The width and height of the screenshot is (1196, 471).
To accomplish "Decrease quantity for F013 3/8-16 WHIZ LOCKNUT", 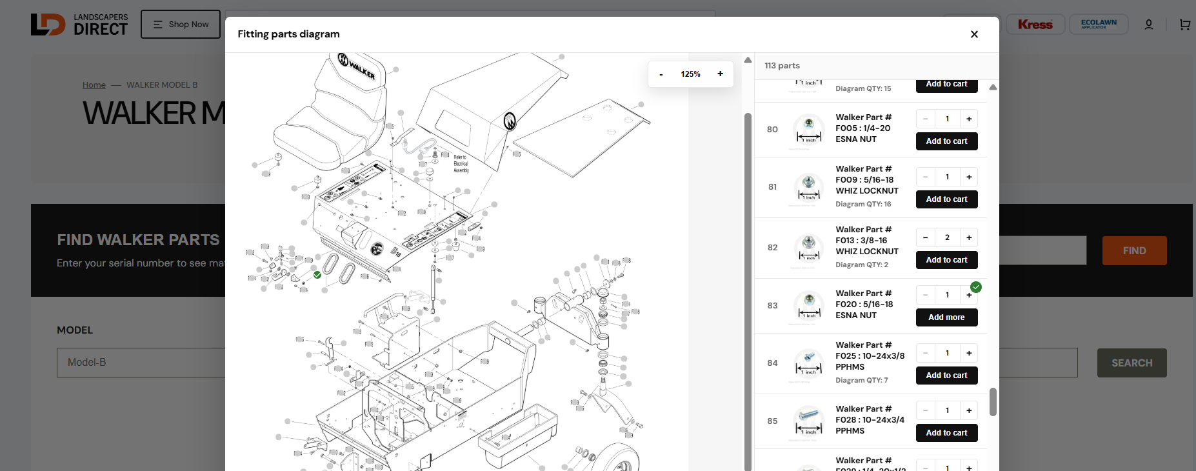I will [925, 237].
